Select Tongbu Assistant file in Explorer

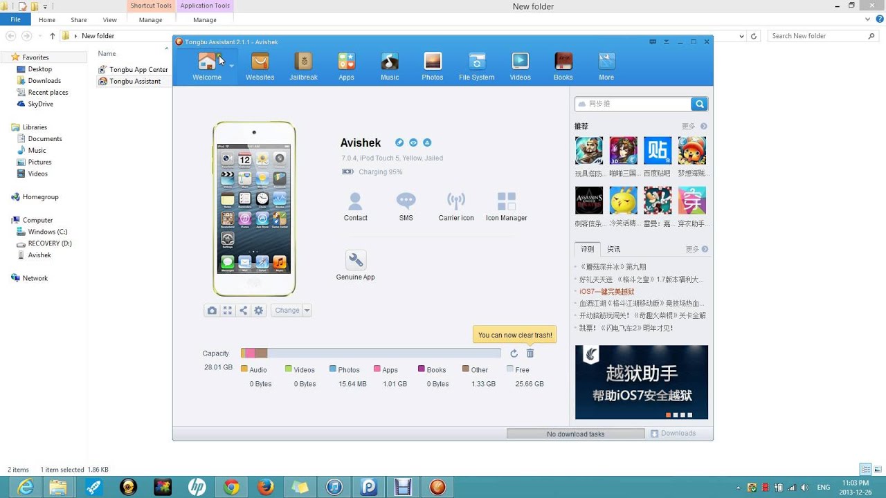tap(129, 81)
